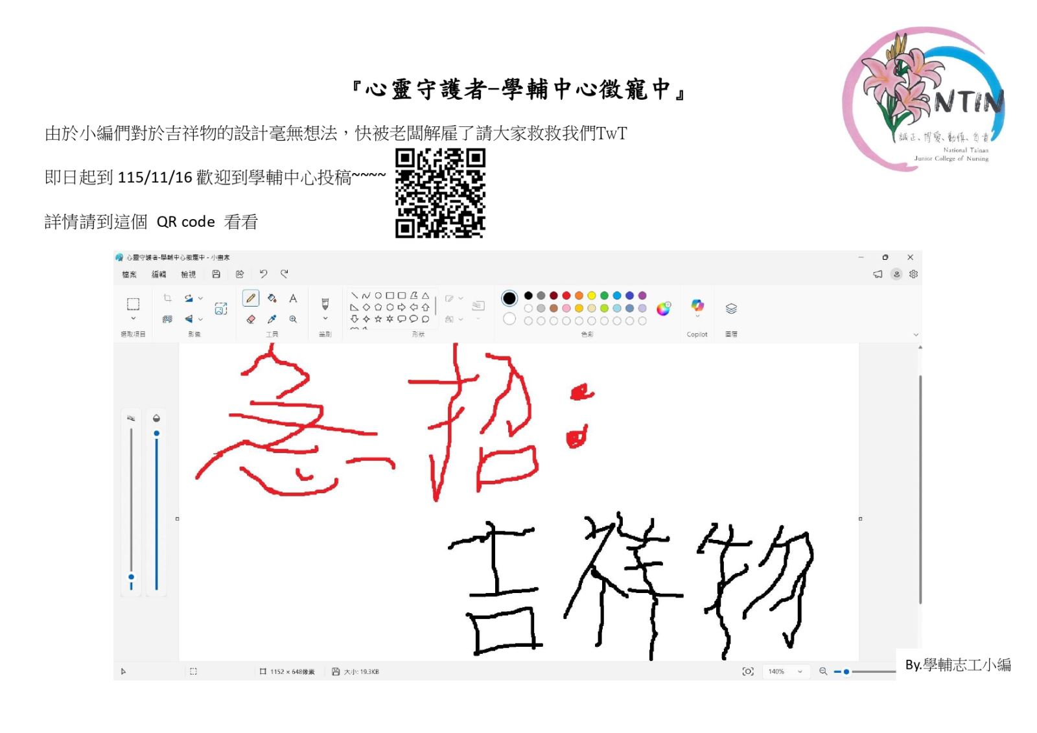This screenshot has width=1037, height=733.
Task: Pick the five-point star shape
Action: click(378, 319)
